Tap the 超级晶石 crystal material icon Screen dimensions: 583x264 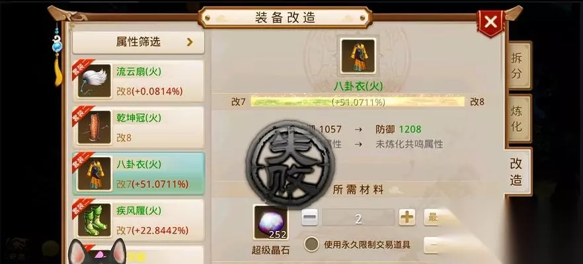271,223
